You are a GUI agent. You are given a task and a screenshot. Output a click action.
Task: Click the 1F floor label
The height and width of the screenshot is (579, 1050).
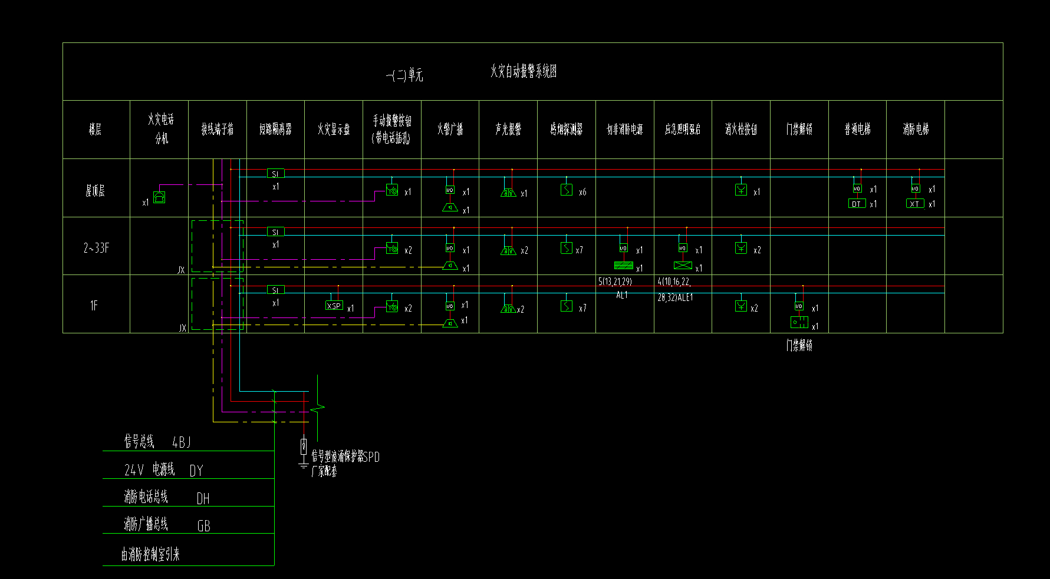(94, 305)
